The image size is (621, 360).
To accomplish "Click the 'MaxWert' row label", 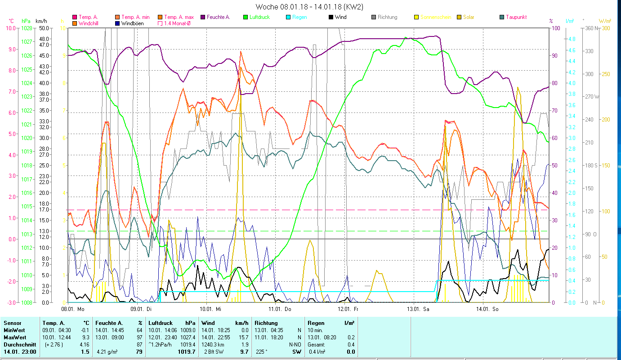I will (14, 337).
